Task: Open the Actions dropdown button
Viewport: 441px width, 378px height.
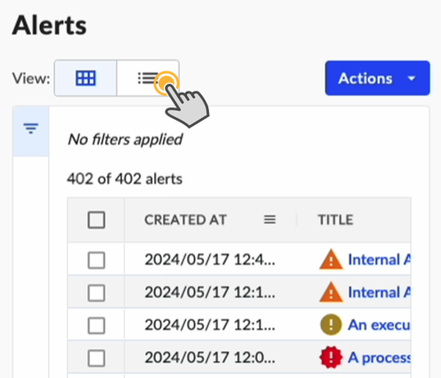Action: point(377,78)
